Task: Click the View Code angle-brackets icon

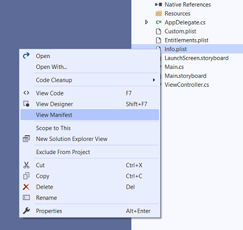Action: click(x=26, y=93)
